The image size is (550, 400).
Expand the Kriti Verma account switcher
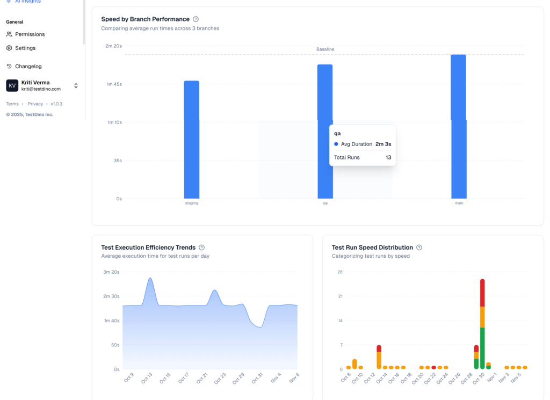[x=76, y=86]
